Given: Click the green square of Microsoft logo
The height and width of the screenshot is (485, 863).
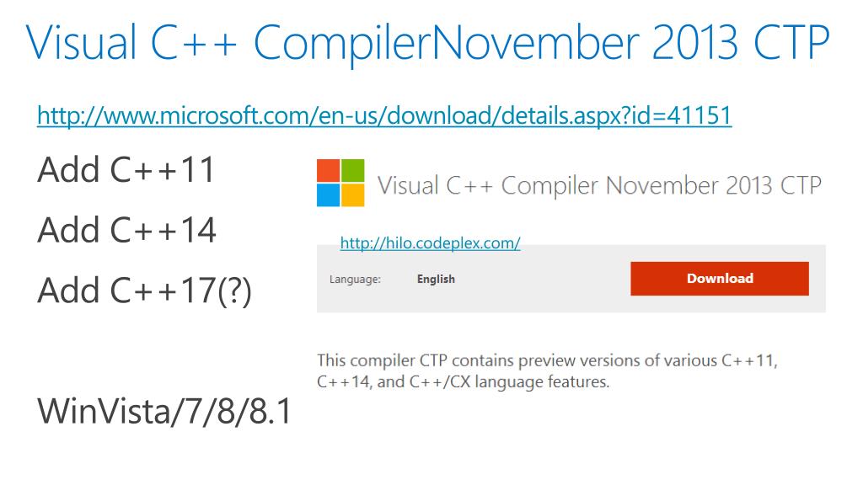Looking at the screenshot, I should (x=353, y=170).
